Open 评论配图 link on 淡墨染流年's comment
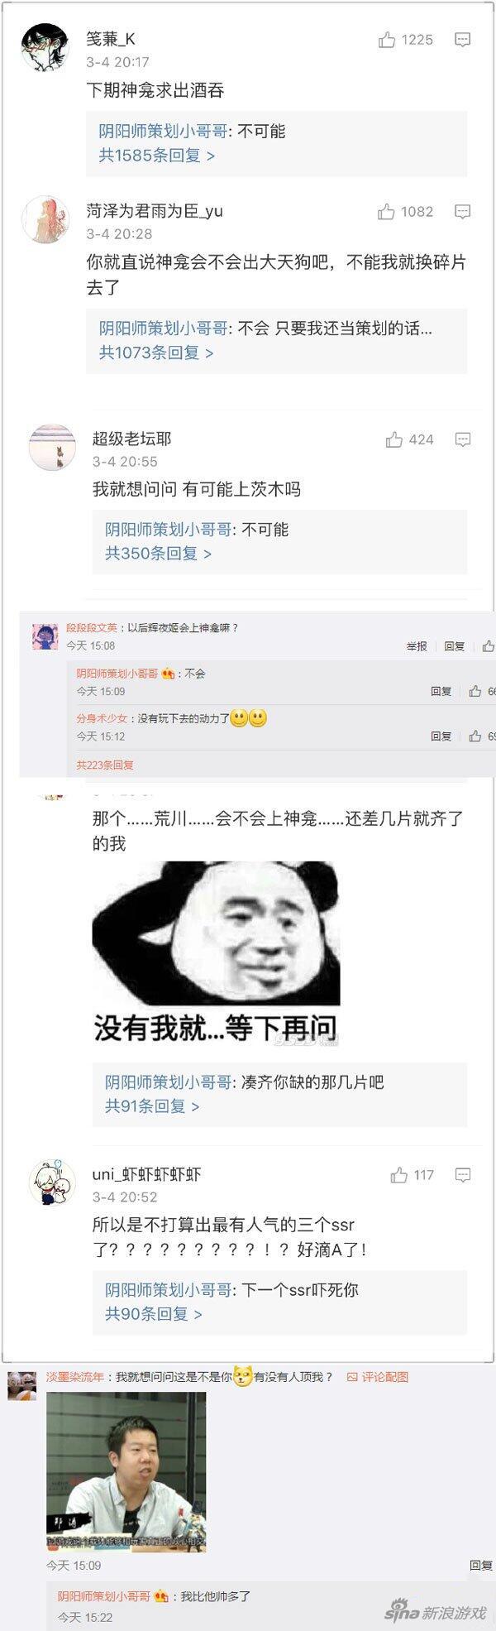The image size is (496, 1631). click(x=378, y=1377)
